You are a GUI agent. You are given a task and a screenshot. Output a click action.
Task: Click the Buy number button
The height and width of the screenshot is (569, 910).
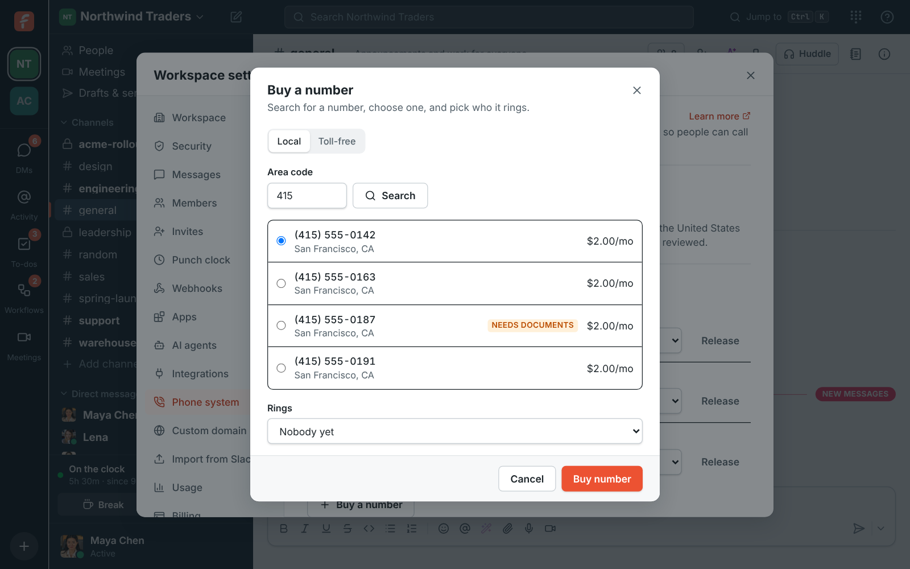pyautogui.click(x=602, y=479)
